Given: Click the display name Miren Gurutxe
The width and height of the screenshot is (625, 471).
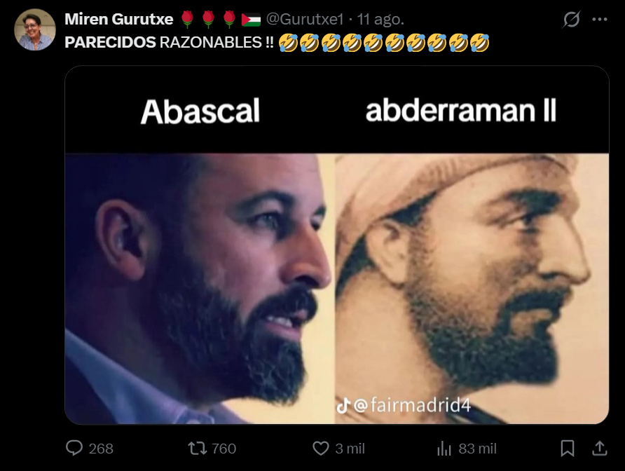Looking at the screenshot, I should 119,19.
